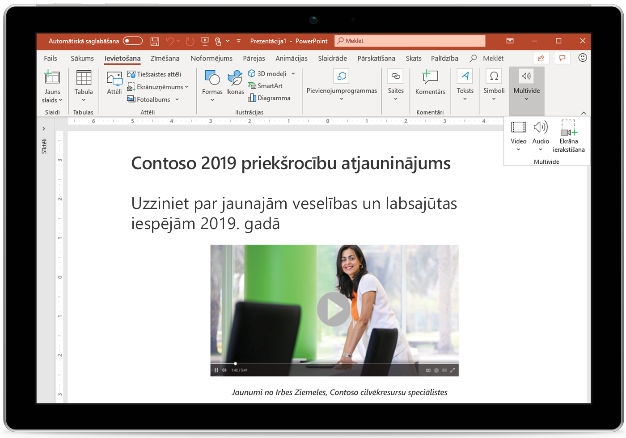Insert a SmartArt graphic
Image resolution: width=626 pixels, height=438 pixels.
[x=266, y=86]
